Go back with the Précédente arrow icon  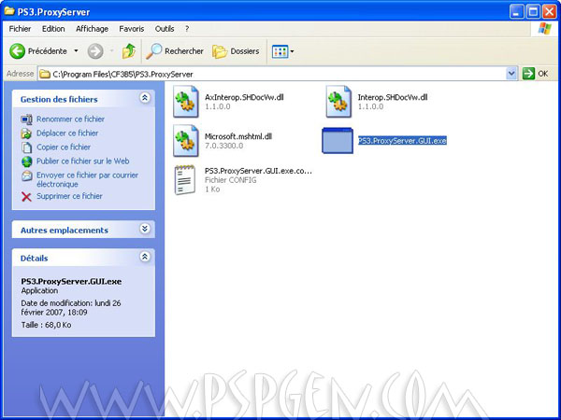(x=17, y=51)
